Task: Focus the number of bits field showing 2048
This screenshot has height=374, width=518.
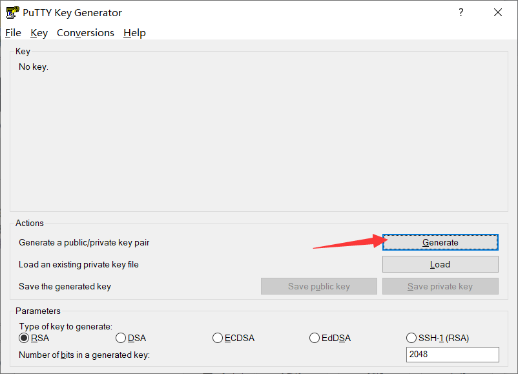Action: (452, 354)
